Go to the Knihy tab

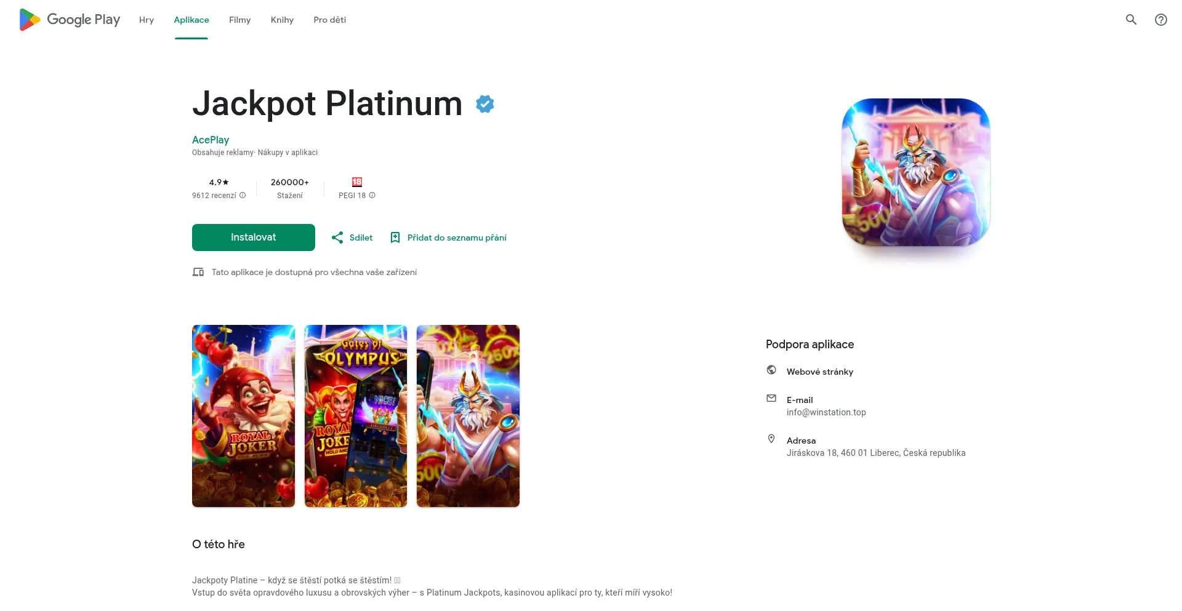(x=282, y=20)
